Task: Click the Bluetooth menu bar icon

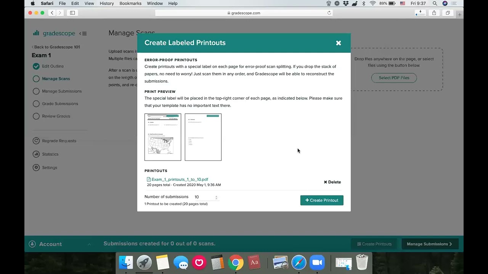Action: point(363,3)
